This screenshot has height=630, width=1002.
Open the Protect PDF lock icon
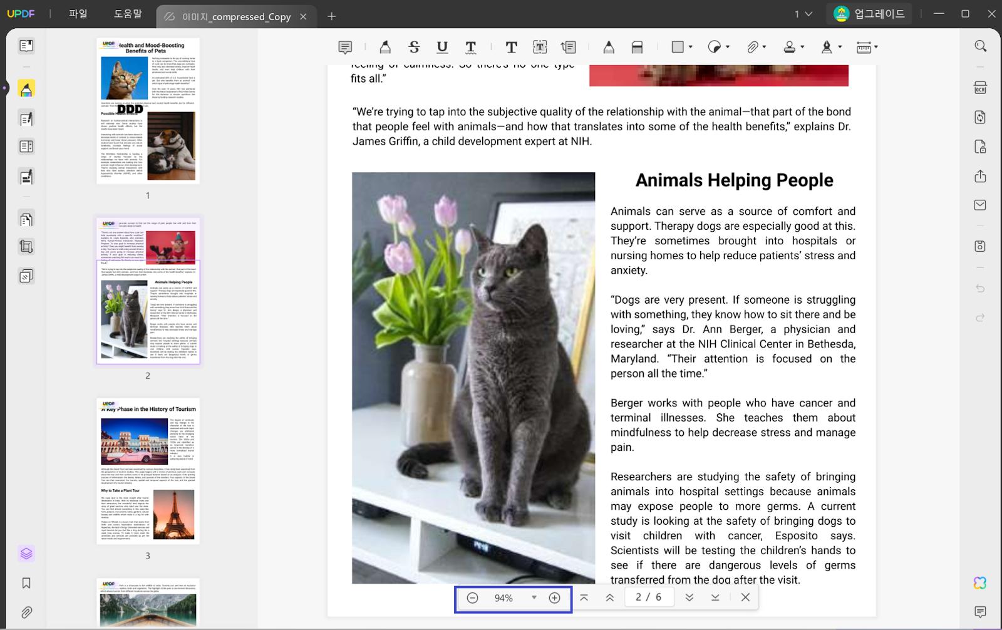pos(981,147)
